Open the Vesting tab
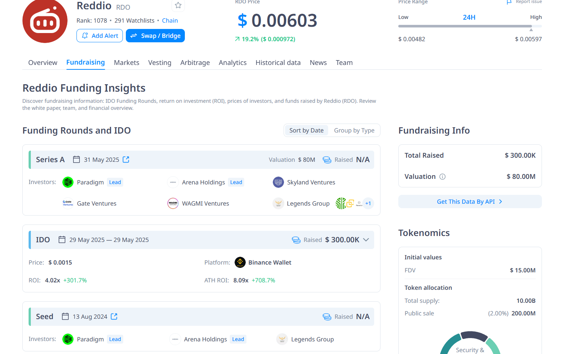Screen dimensions: 585x354 pyautogui.click(x=160, y=63)
